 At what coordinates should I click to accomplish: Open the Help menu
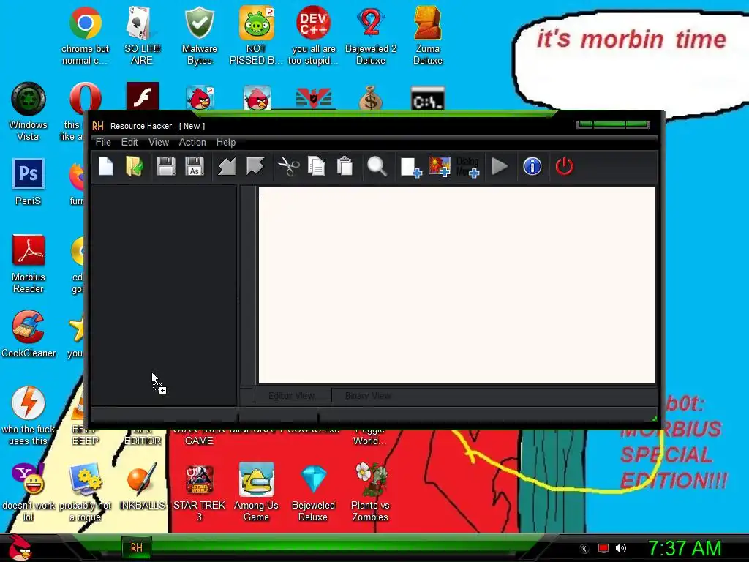tap(225, 142)
